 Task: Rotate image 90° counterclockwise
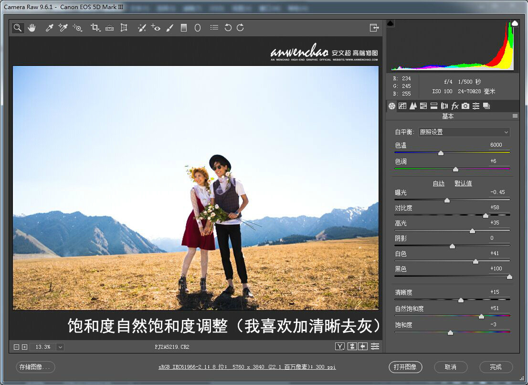point(228,28)
